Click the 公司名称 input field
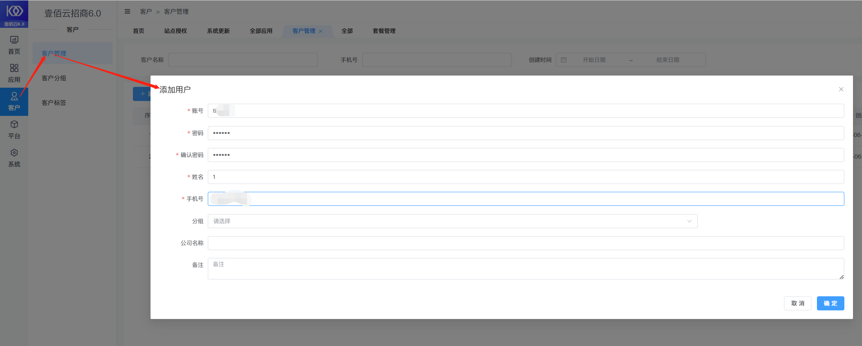The image size is (862, 346). pos(526,243)
